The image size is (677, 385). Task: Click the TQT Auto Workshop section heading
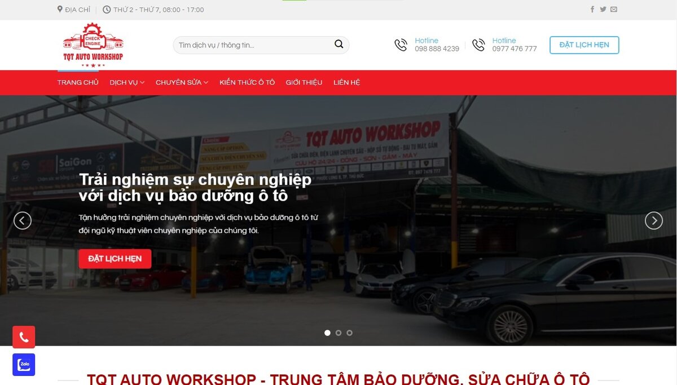click(338, 379)
